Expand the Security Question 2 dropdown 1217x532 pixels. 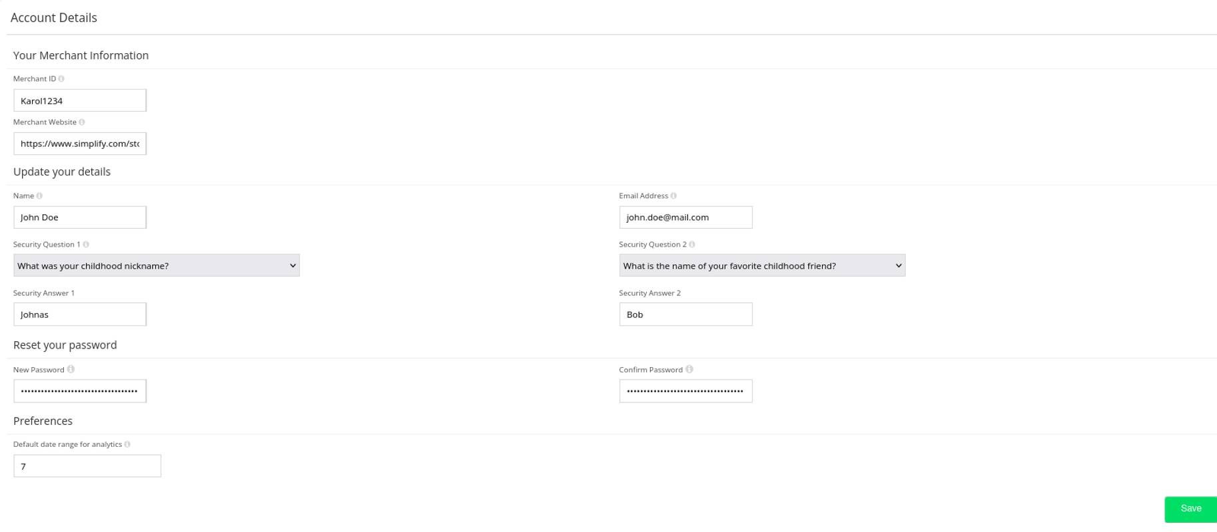(x=761, y=265)
